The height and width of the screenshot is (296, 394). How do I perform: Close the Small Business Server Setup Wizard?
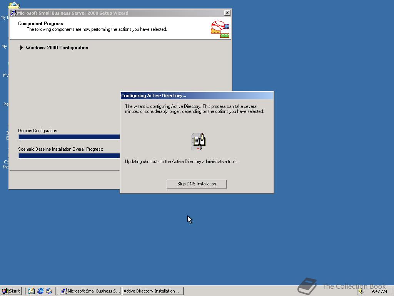pyautogui.click(x=227, y=13)
